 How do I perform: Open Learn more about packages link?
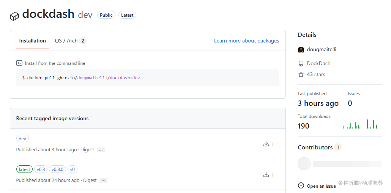(246, 41)
